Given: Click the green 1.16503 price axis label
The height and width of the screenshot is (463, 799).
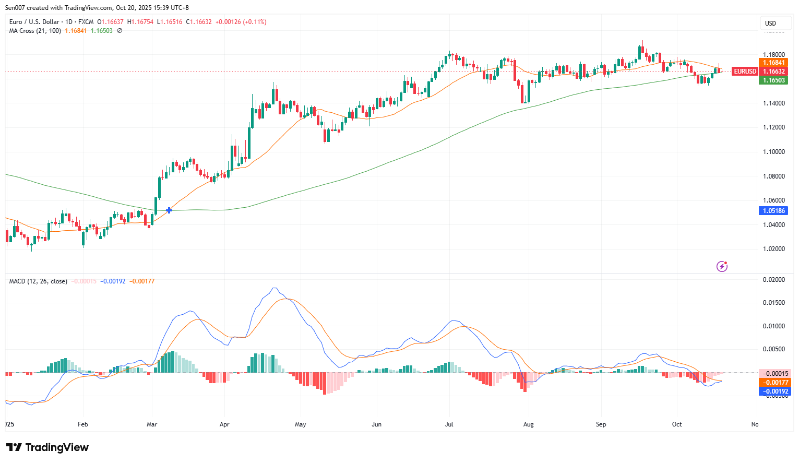Looking at the screenshot, I should [x=773, y=80].
